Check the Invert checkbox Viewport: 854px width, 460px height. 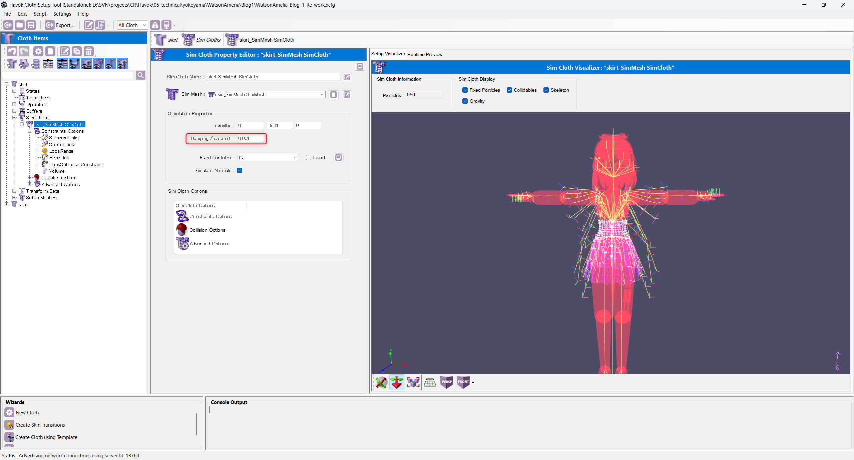pos(309,157)
